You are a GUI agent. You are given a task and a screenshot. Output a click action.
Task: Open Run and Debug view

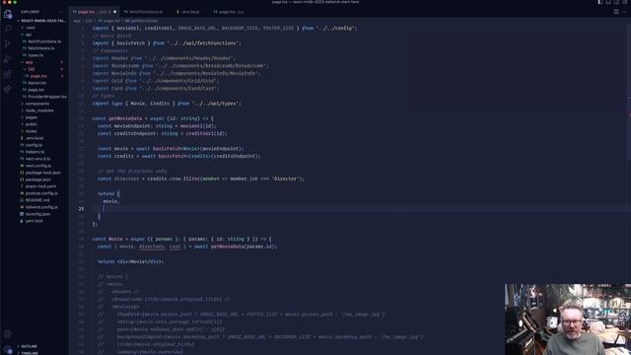coord(8,59)
